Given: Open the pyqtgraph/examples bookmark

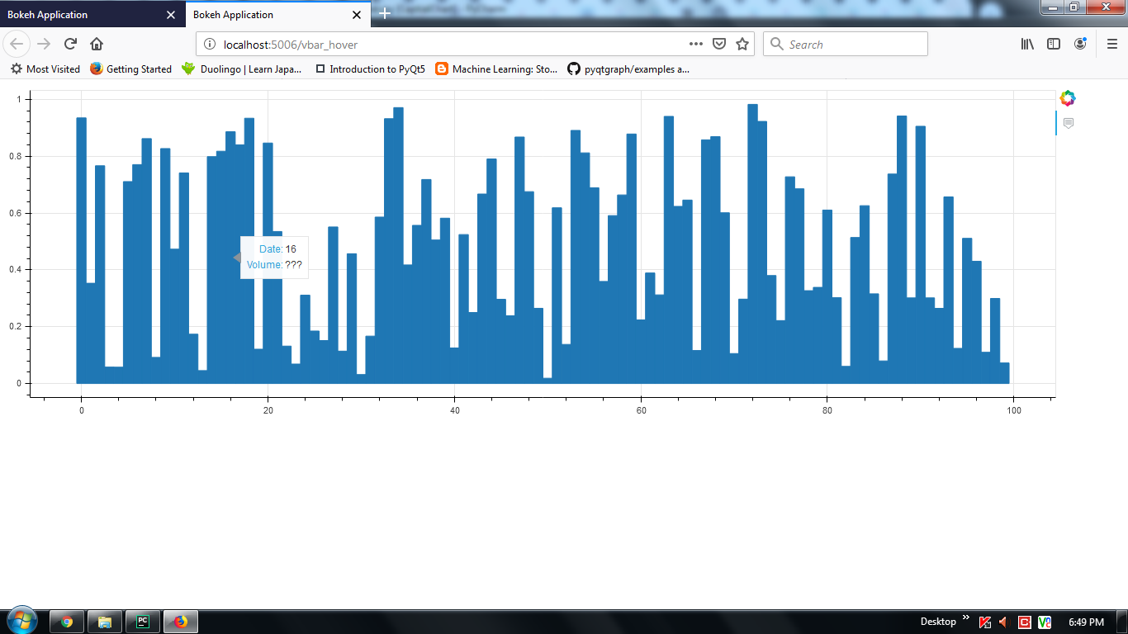Looking at the screenshot, I should click(x=628, y=69).
